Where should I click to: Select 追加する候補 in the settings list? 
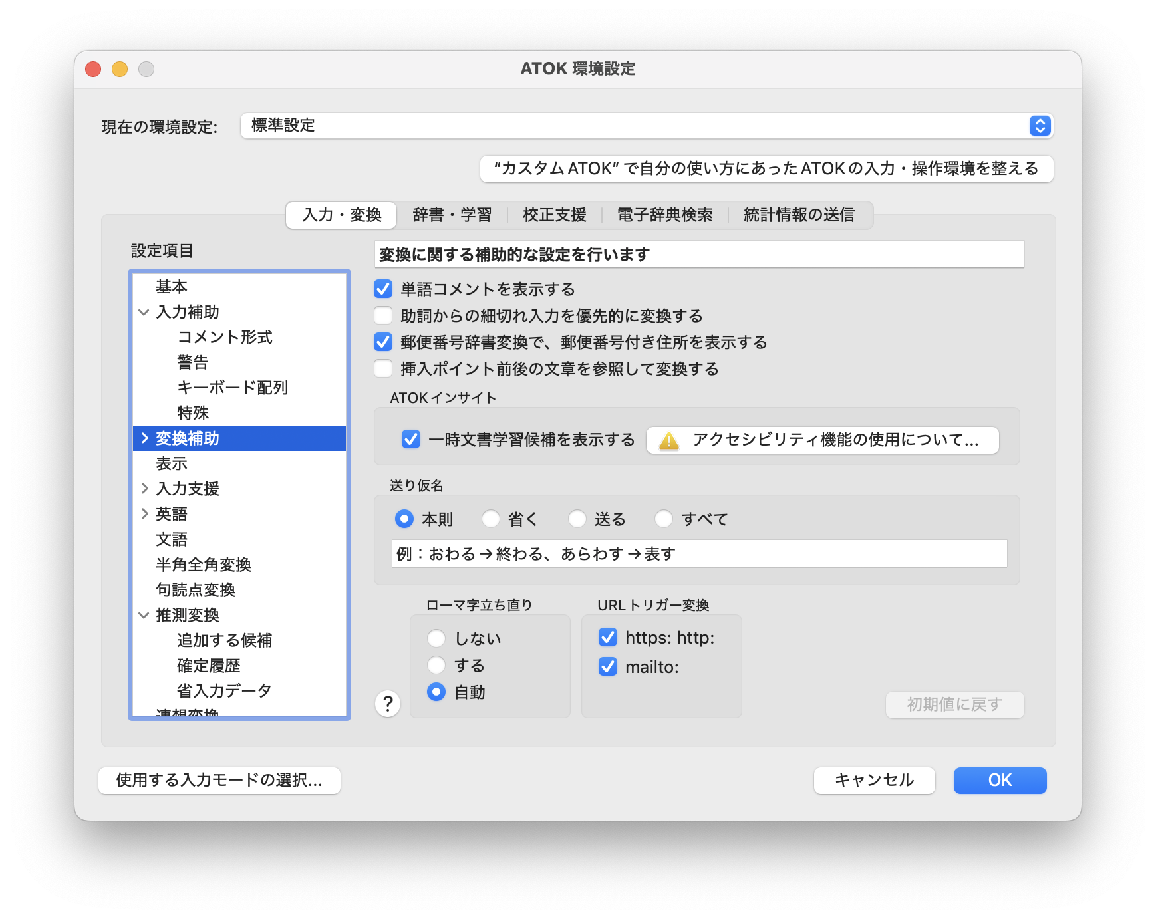tap(239, 640)
